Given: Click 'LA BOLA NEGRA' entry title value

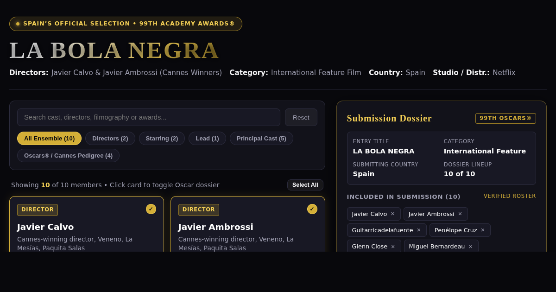Looking at the screenshot, I should pos(384,151).
